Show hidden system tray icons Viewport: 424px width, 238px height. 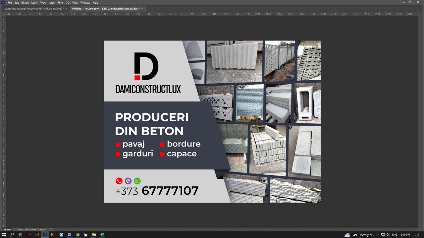(x=377, y=235)
